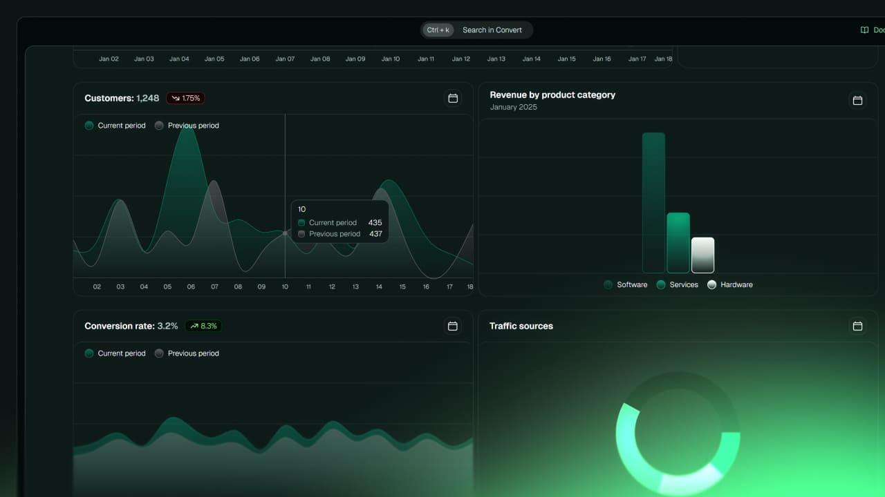Click the Search in Convert field
This screenshot has width=885, height=497.
coord(477,30)
